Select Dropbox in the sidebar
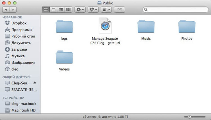Image resolution: width=211 pixels, height=120 pixels. click(x=19, y=23)
